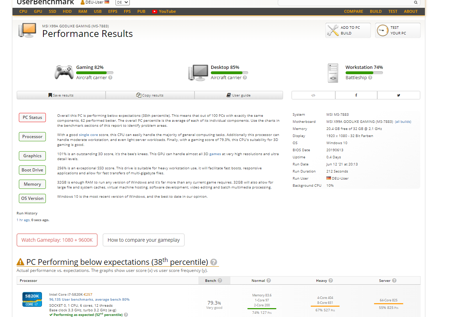This screenshot has height=317, width=464.
Task: Open ABOUT in the navigation bar
Action: tap(411, 11)
